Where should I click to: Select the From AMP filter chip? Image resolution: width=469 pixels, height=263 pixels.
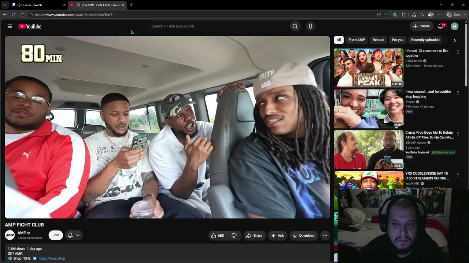click(x=357, y=40)
